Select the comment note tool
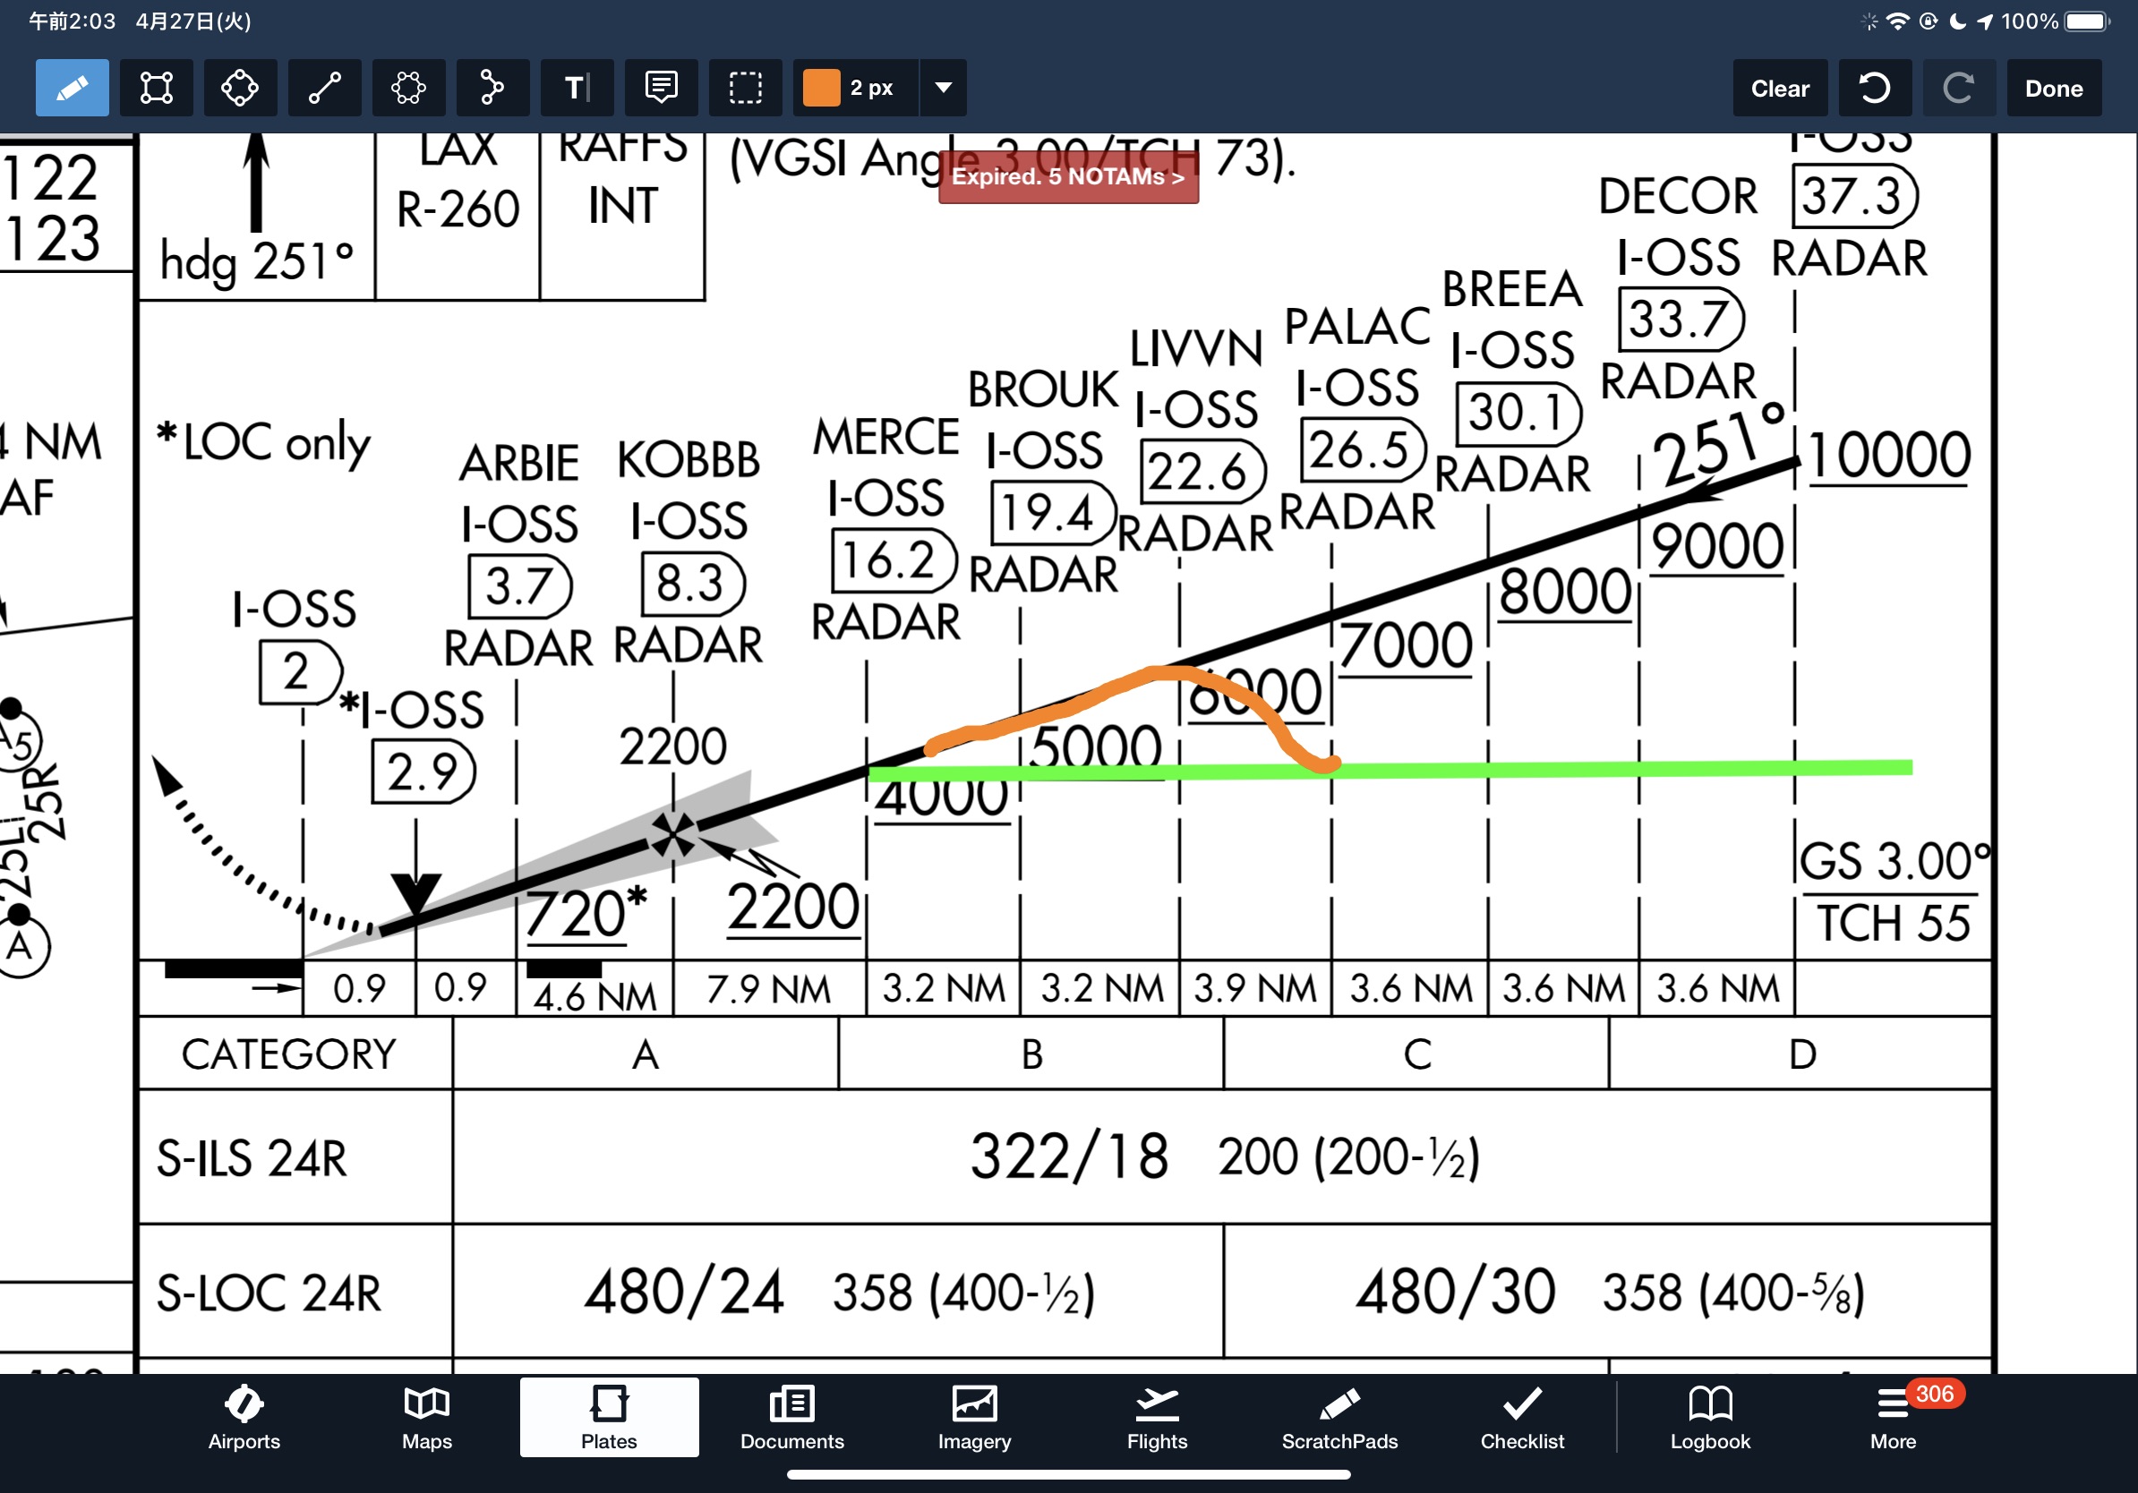The width and height of the screenshot is (2138, 1493). (x=660, y=89)
